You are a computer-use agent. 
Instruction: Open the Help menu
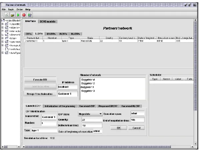[28, 10]
